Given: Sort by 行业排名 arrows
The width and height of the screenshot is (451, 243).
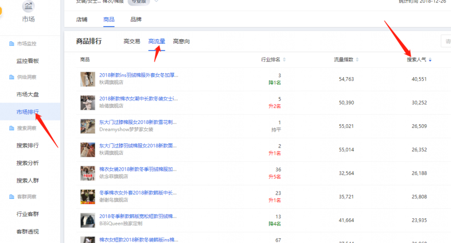Looking at the screenshot, I should pos(284,60).
